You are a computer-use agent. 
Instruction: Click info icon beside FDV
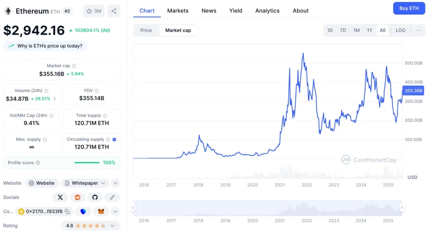tap(97, 91)
